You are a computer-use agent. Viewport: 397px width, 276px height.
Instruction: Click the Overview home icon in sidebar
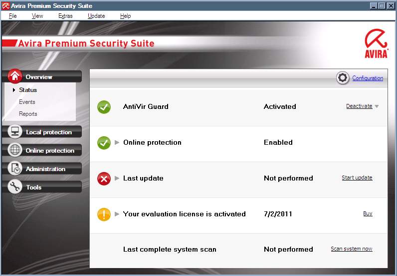pos(15,77)
